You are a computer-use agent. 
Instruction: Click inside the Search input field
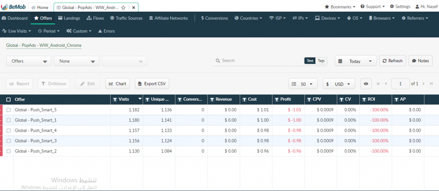coord(259,61)
